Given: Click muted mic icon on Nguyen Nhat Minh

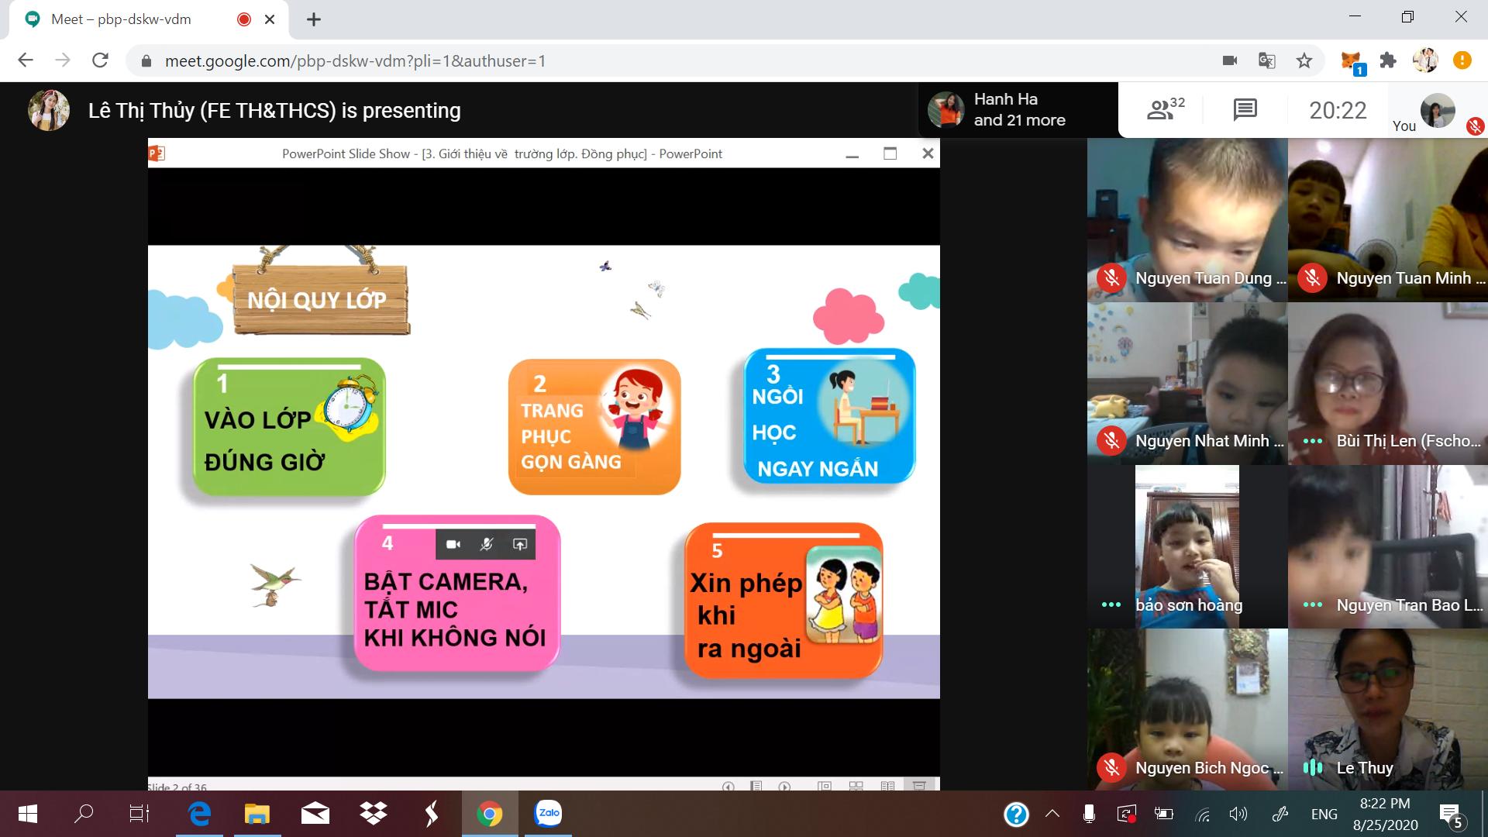Looking at the screenshot, I should click(x=1111, y=440).
